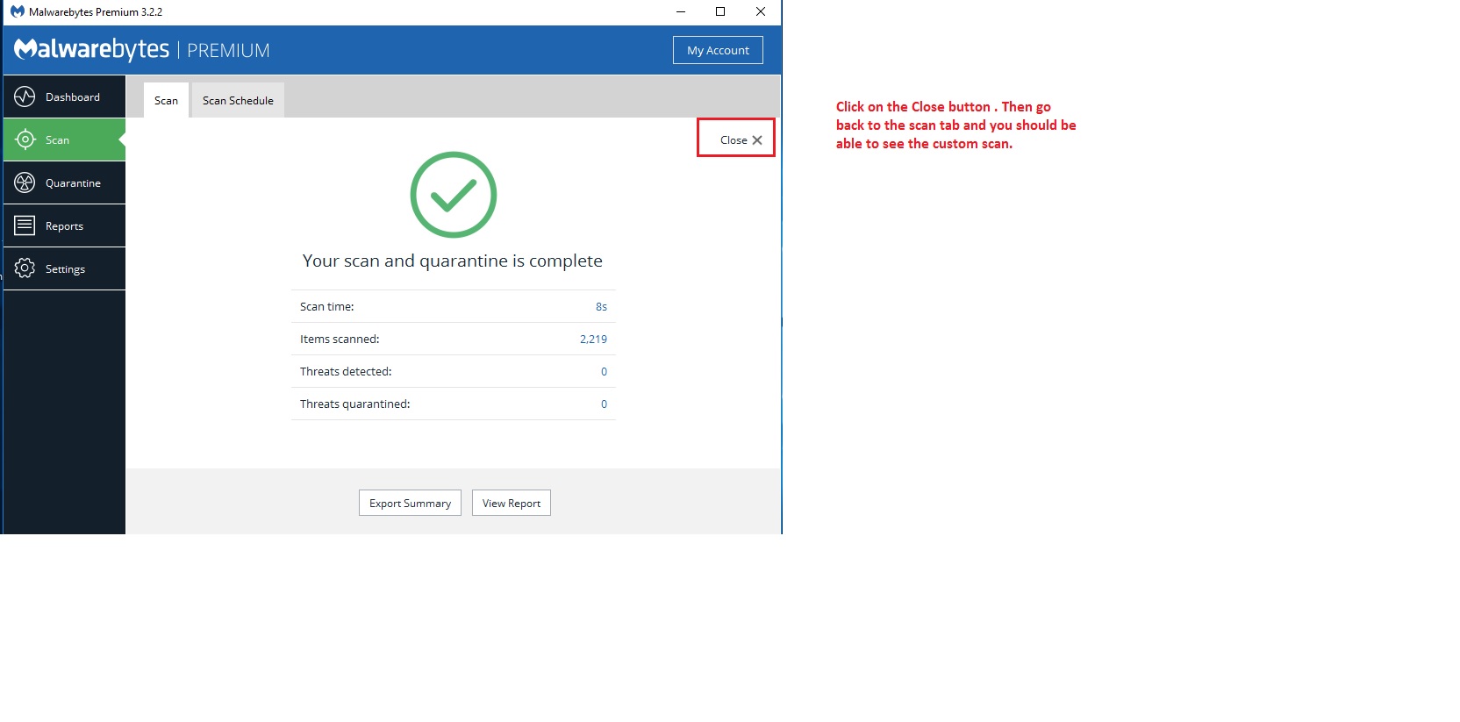Image resolution: width=1460 pixels, height=722 pixels.
Task: Switch to the Scan tab
Action: [166, 100]
